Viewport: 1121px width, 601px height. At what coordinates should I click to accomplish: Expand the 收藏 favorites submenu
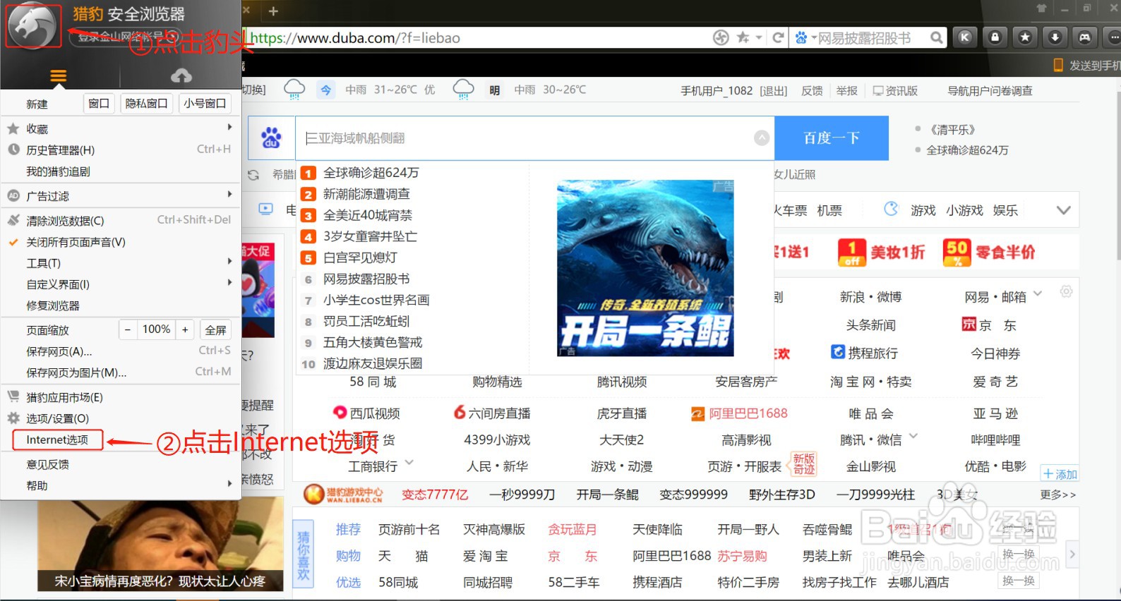click(x=120, y=128)
